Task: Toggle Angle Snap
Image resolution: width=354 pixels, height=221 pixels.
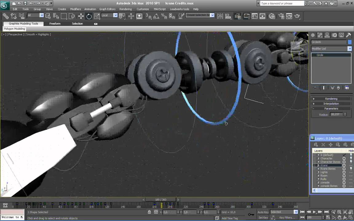Action: tap(156, 16)
